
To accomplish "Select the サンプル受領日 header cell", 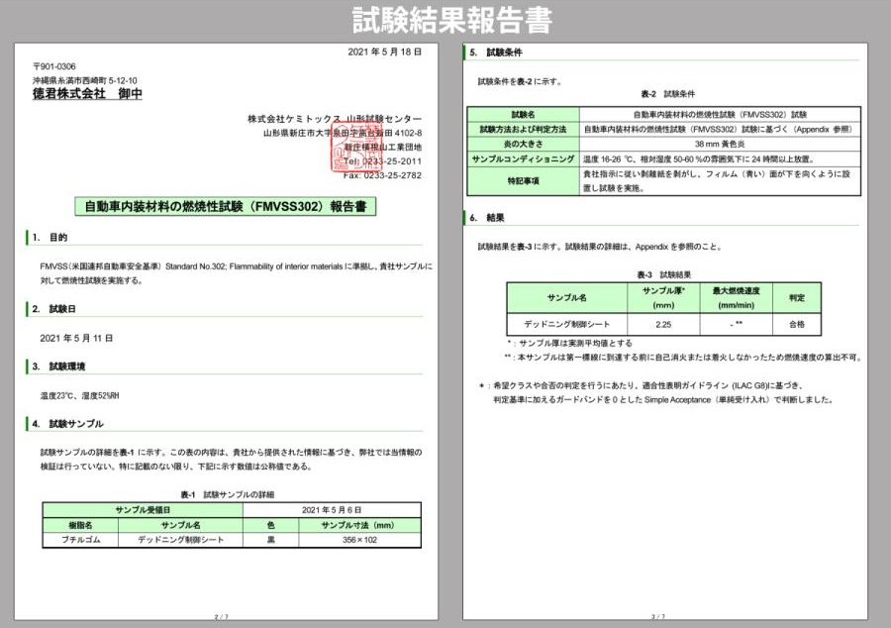I will point(143,509).
